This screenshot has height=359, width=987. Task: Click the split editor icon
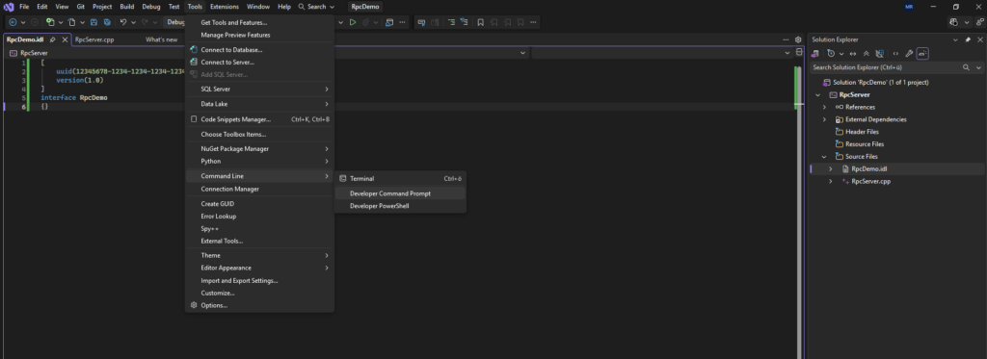coord(799,52)
